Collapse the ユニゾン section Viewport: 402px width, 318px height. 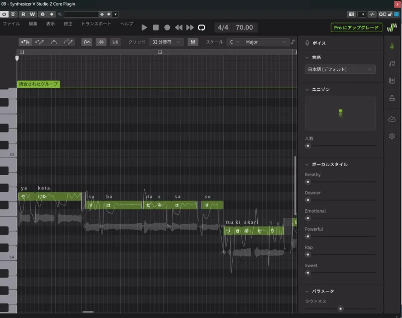tap(307, 90)
